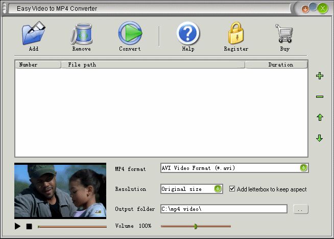
Task: Play the preview video
Action: tap(17, 226)
